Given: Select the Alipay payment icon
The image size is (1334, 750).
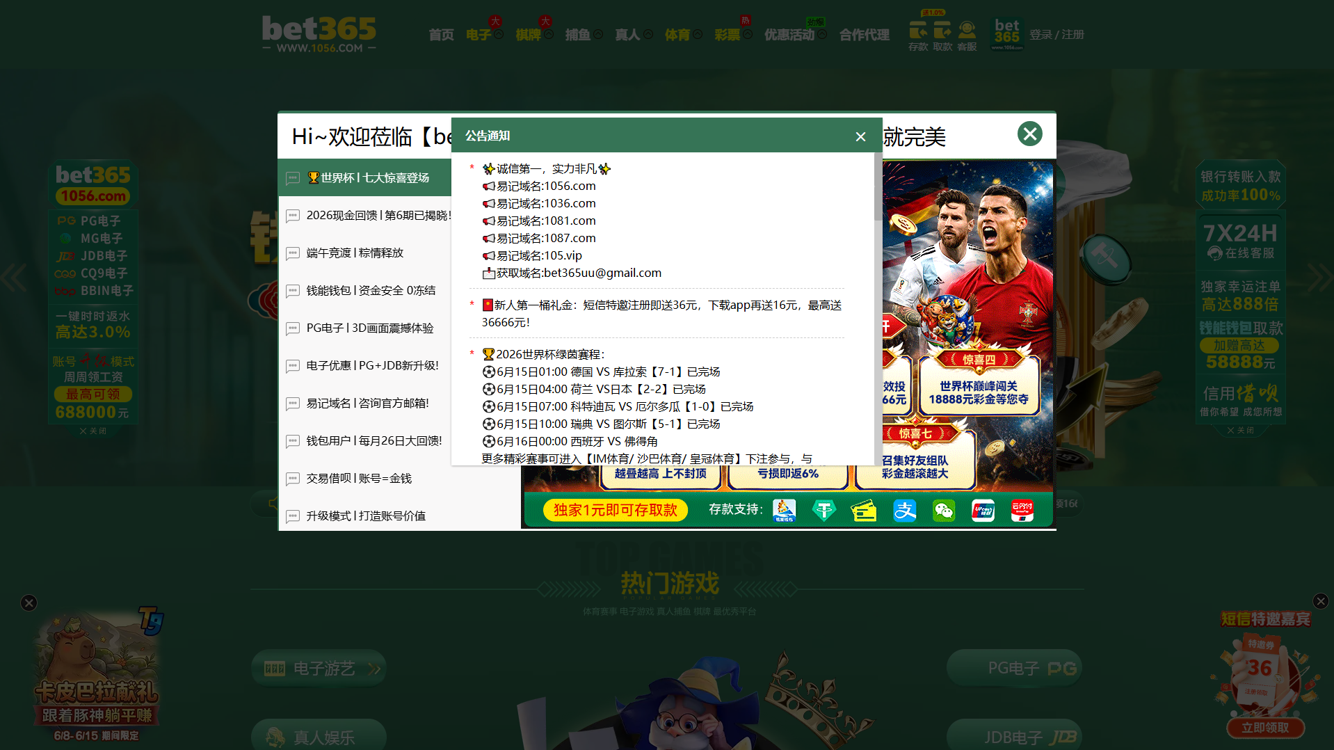Looking at the screenshot, I should pyautogui.click(x=904, y=511).
